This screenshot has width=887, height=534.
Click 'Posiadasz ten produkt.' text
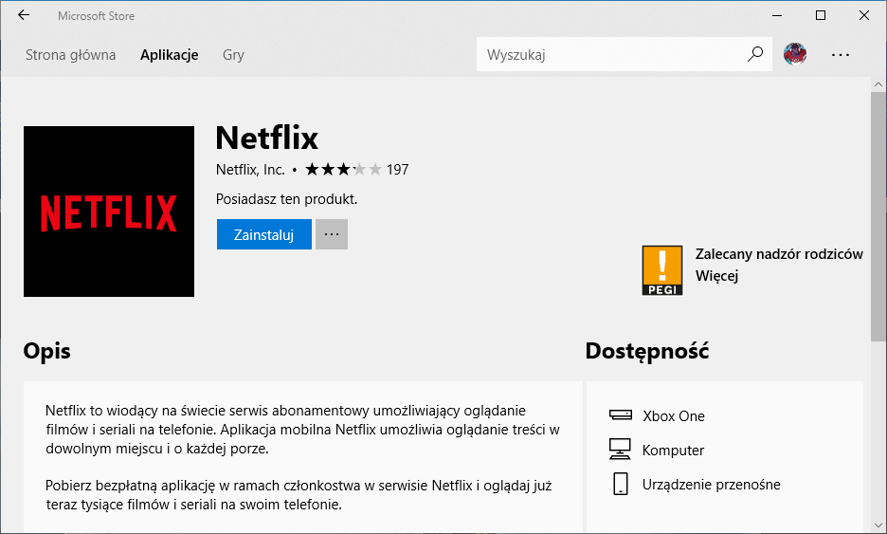(287, 199)
